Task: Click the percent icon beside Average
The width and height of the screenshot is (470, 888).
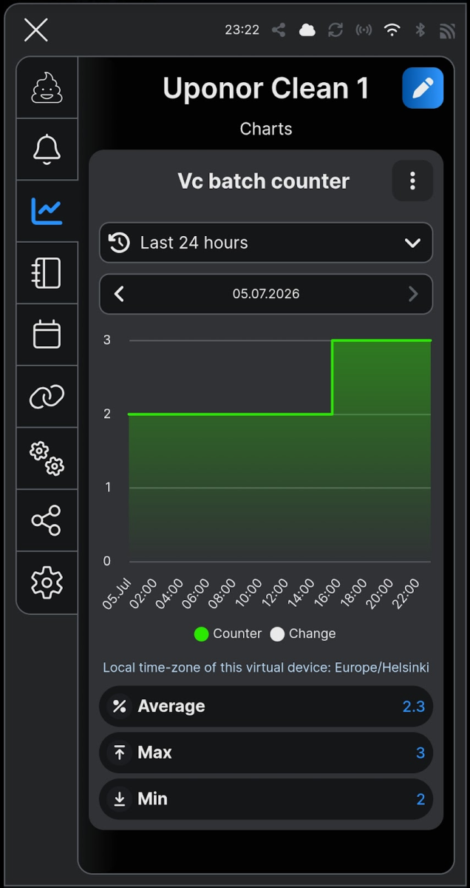Action: tap(119, 706)
